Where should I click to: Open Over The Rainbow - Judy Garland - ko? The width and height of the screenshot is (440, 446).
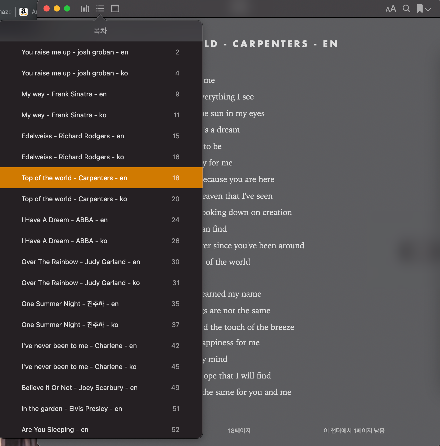[x=101, y=283]
